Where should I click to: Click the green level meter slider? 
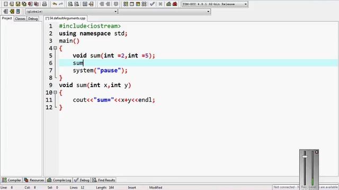313,168
